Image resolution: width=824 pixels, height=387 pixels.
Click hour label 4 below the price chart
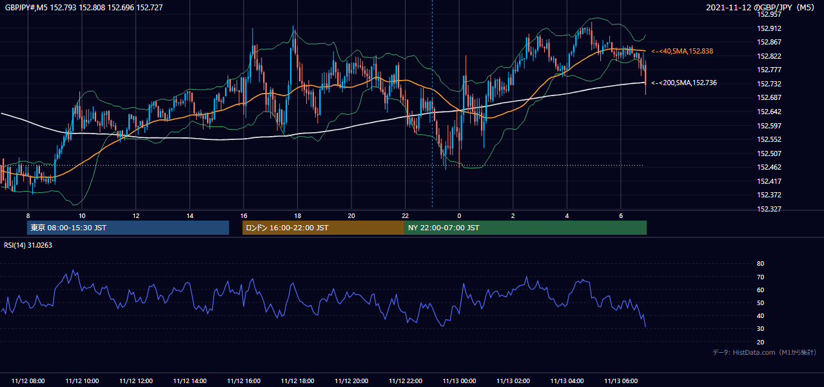tap(567, 215)
